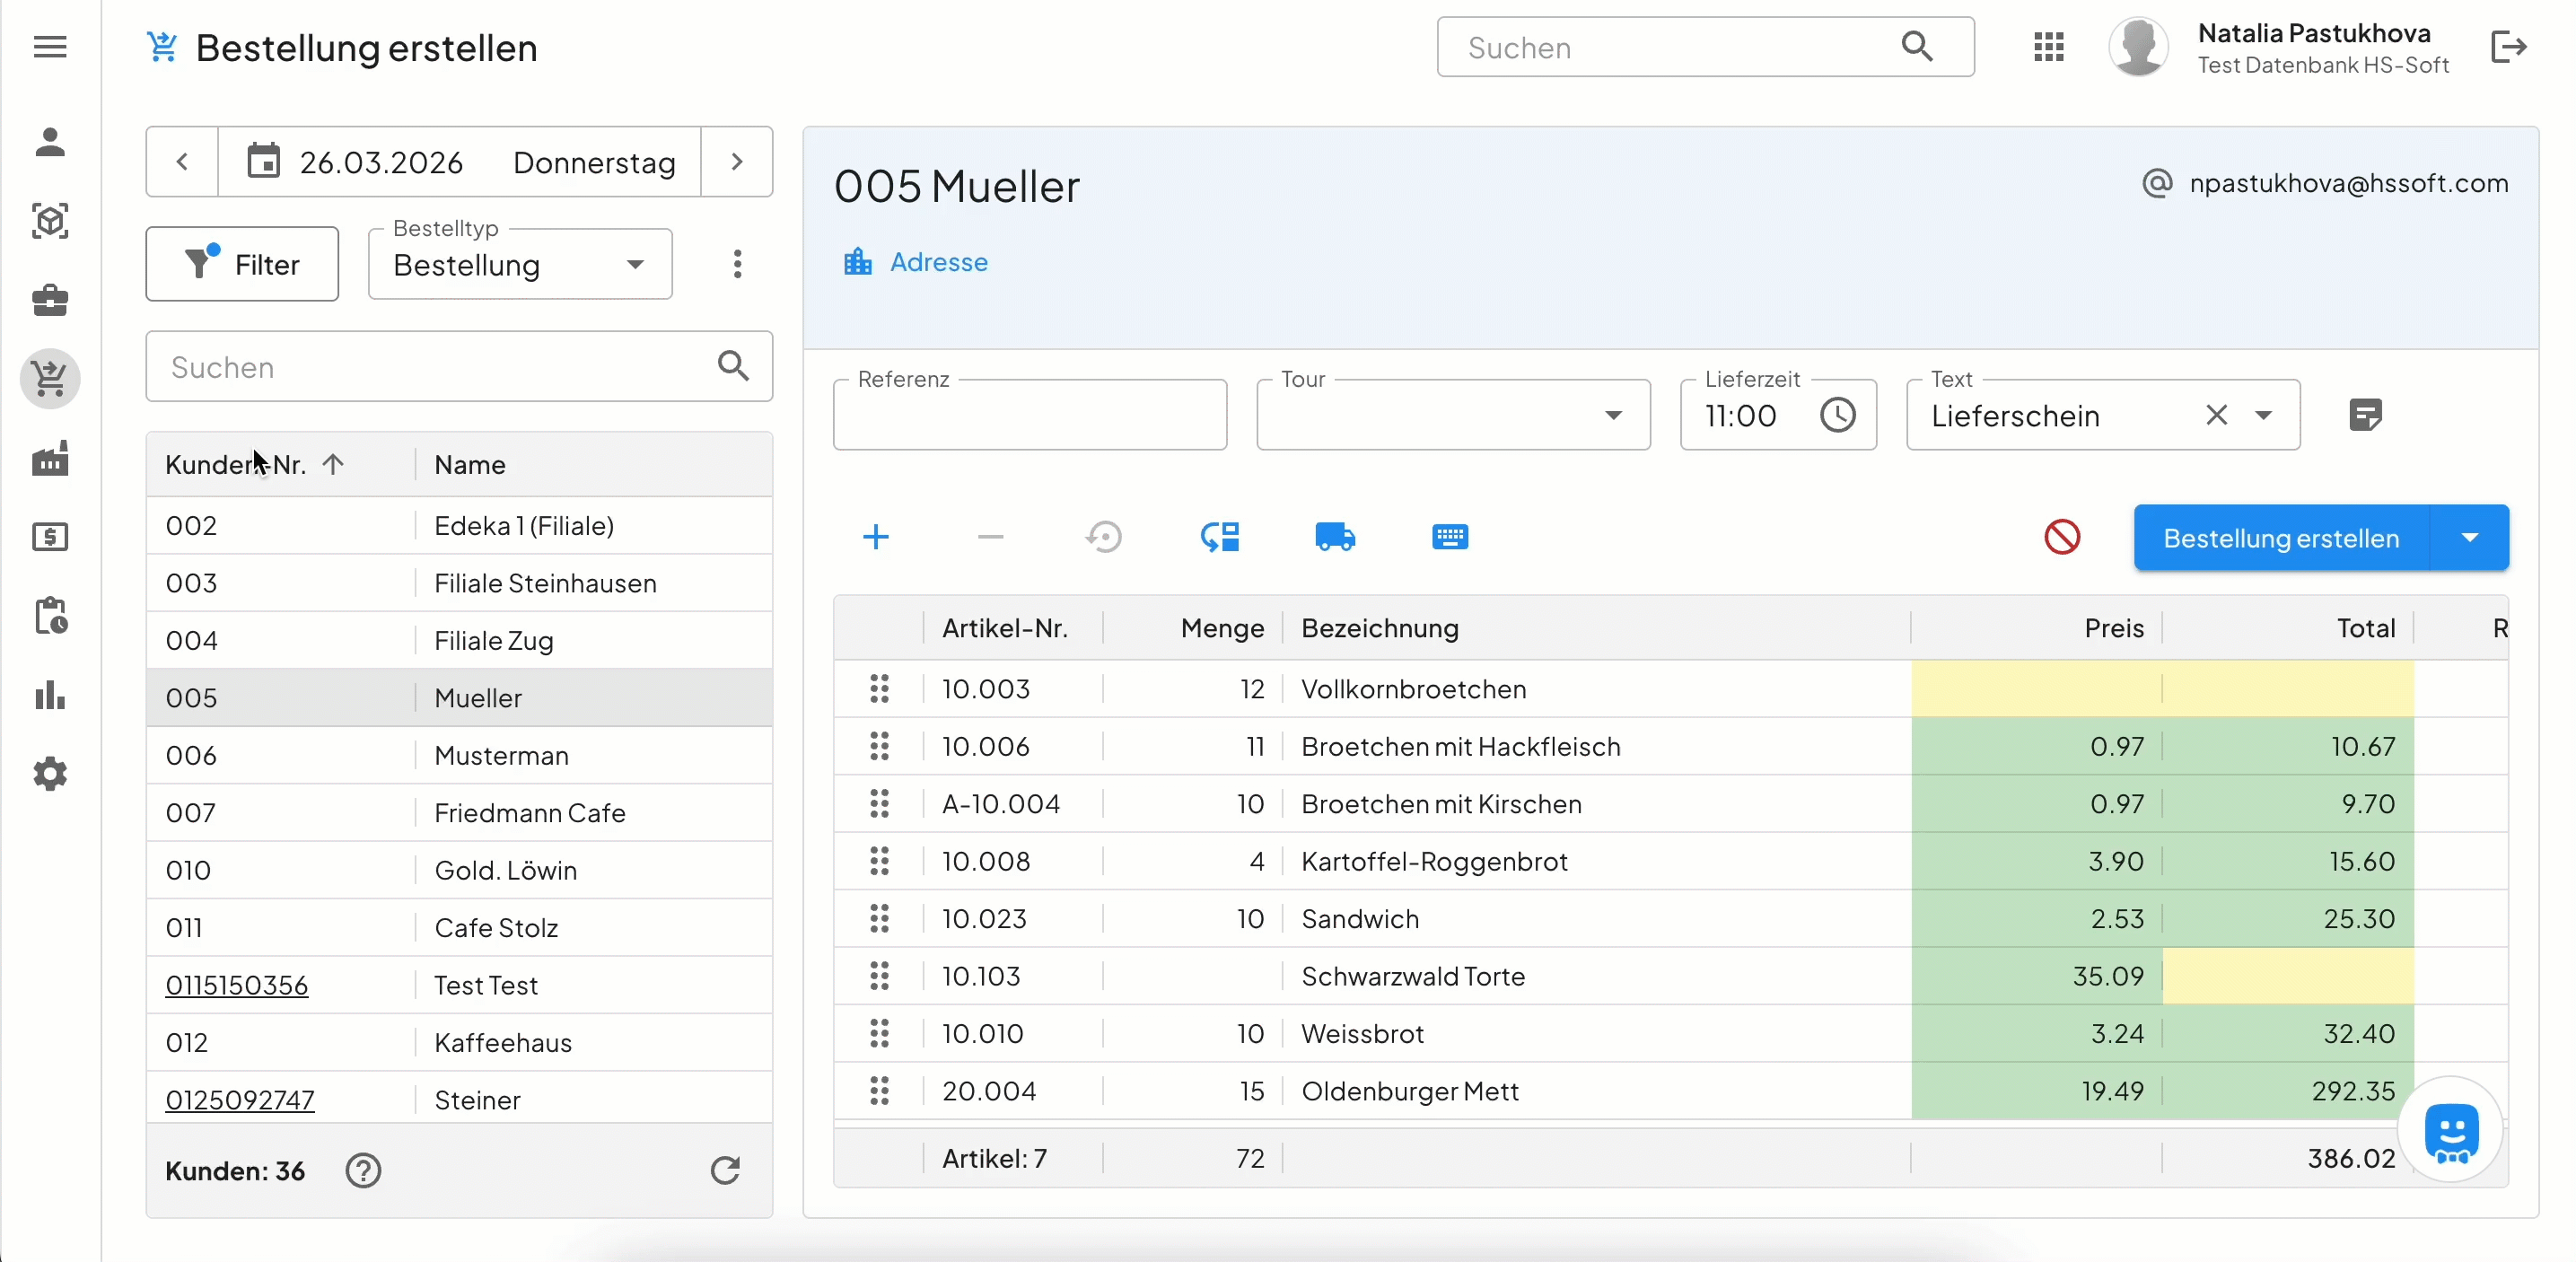Open the Bestellung erstellen split arrow
2576x1262 pixels.
pyautogui.click(x=2469, y=538)
